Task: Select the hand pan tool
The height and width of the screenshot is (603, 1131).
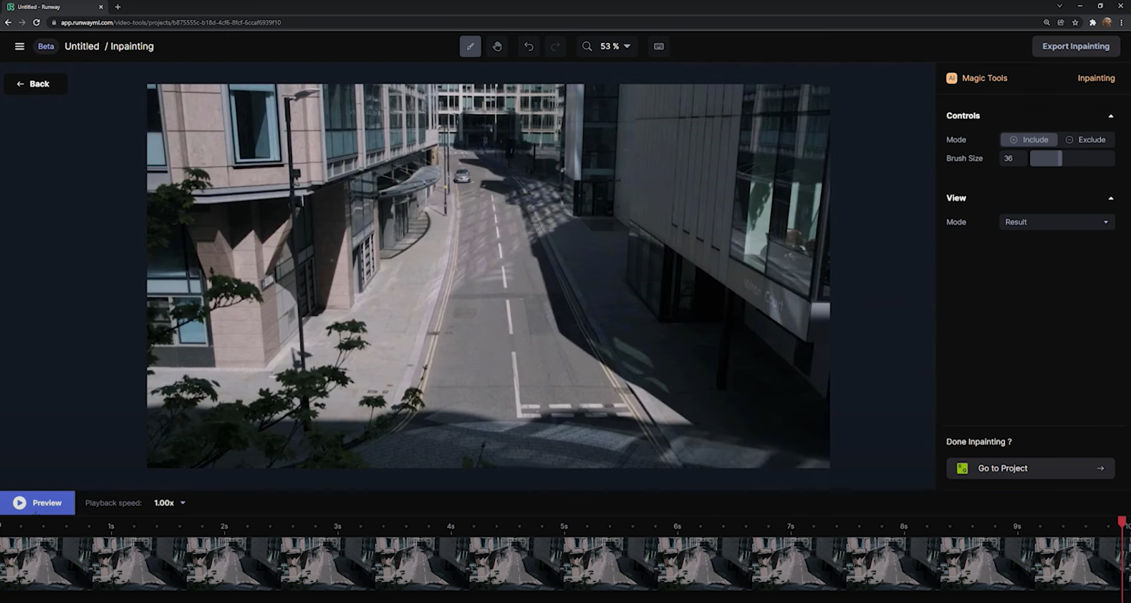Action: [498, 47]
